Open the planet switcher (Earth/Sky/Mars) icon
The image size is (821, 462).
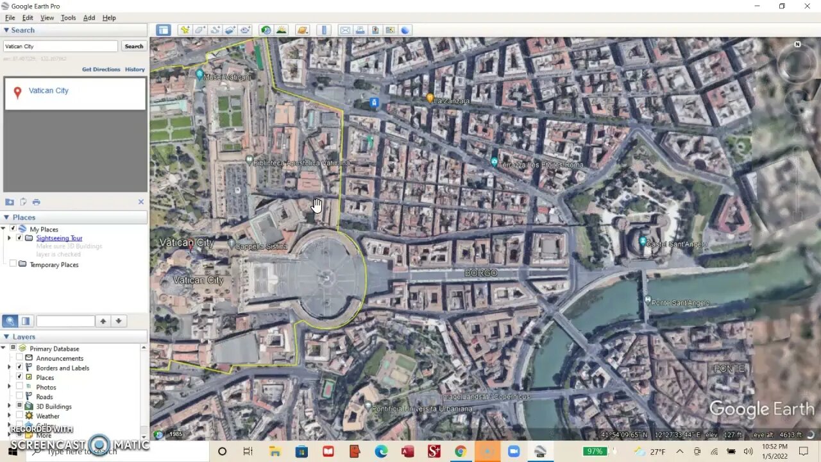point(303,30)
